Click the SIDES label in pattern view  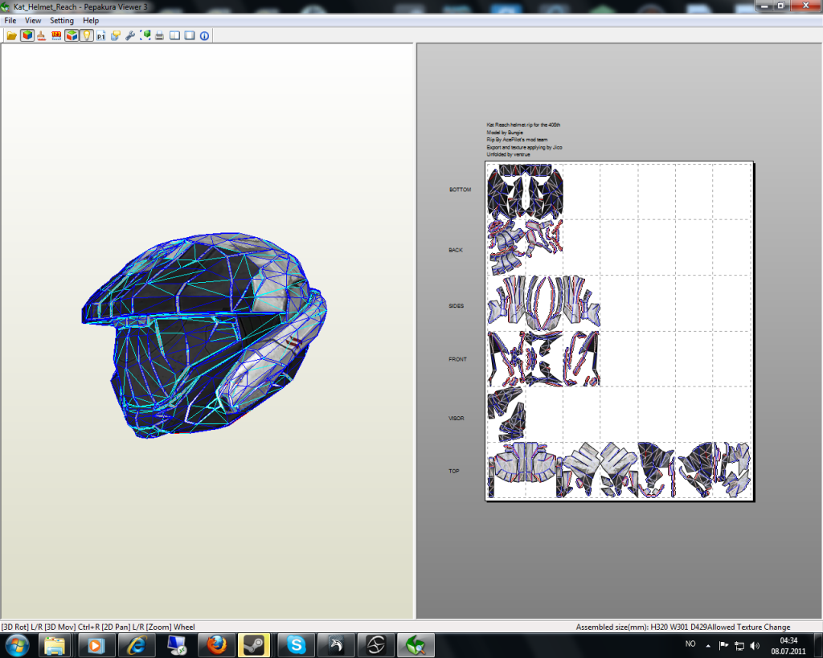pos(457,306)
